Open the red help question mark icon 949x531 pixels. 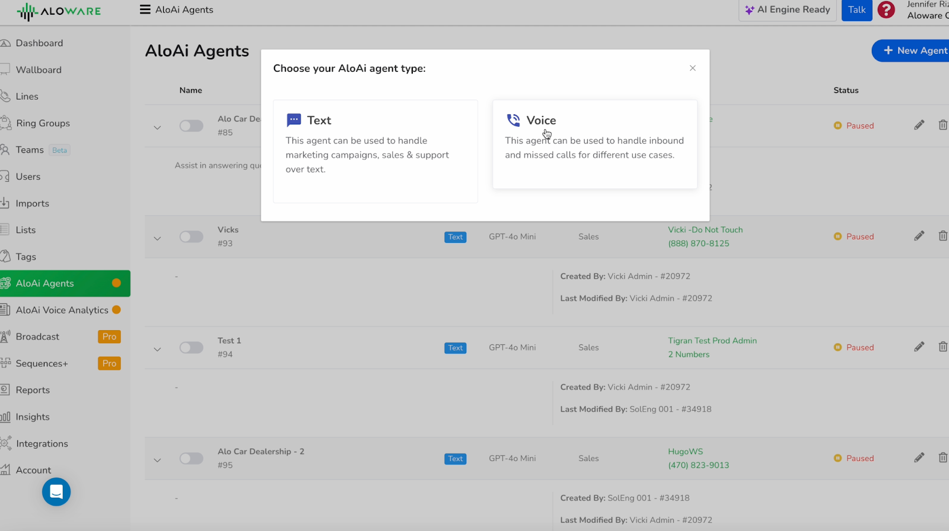point(886,9)
